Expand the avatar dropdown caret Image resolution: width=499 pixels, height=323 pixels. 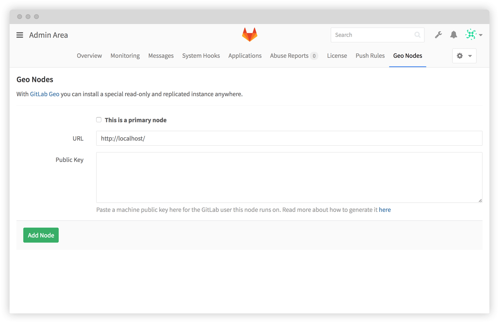tap(481, 35)
